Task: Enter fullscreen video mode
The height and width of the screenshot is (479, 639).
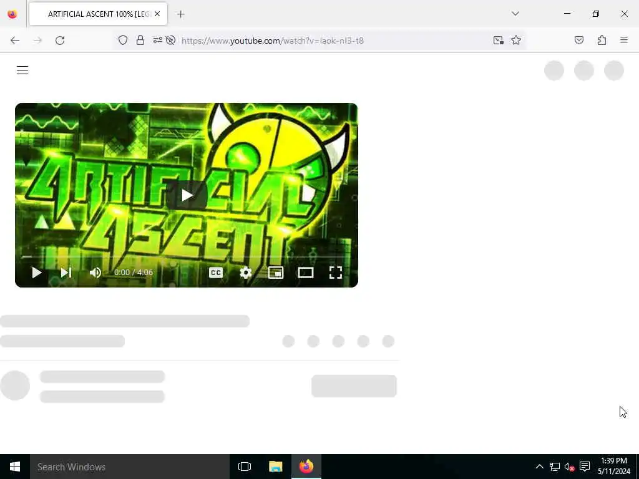Action: tap(335, 273)
